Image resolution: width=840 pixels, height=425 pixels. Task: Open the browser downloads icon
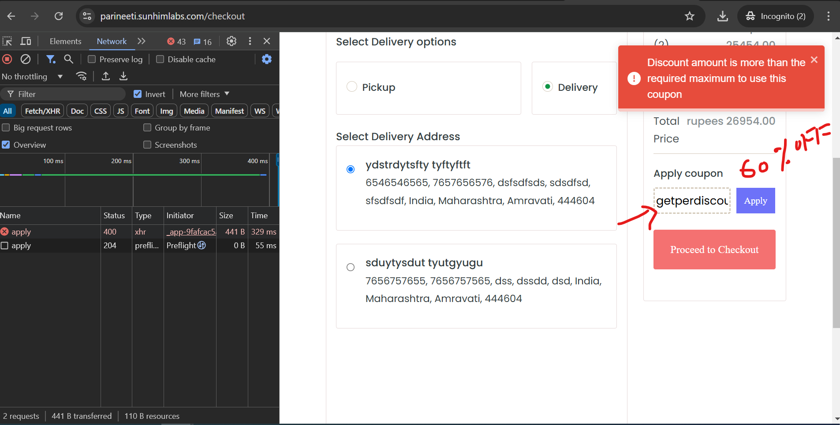point(723,16)
